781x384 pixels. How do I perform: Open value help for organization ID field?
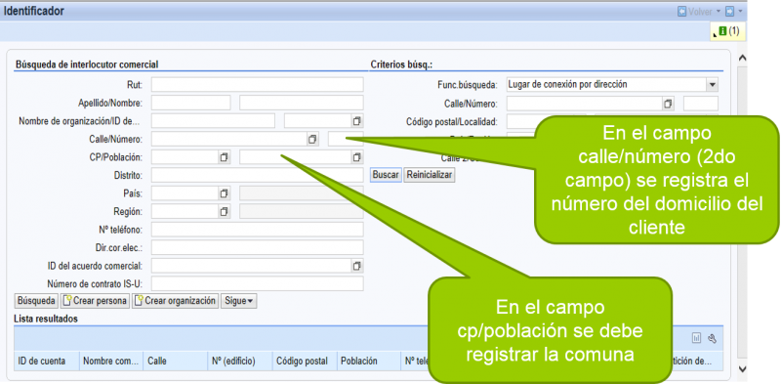click(x=356, y=121)
